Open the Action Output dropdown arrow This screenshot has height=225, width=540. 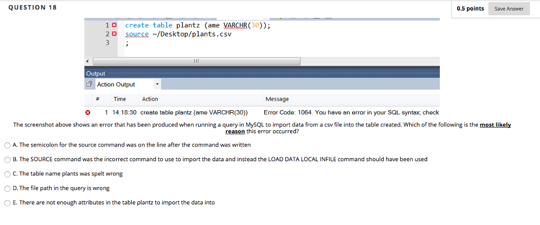point(157,84)
